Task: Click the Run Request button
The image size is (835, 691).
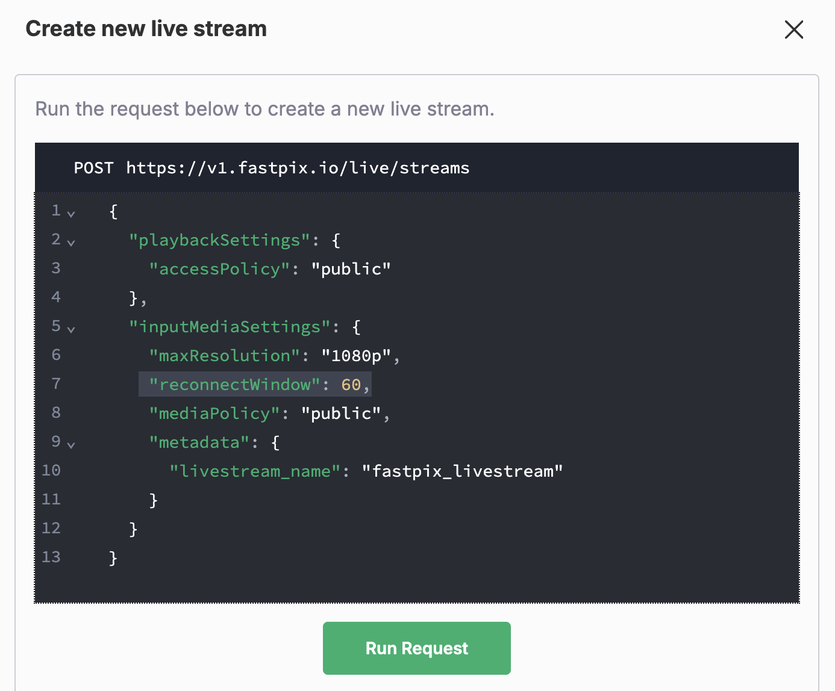Action: pyautogui.click(x=417, y=648)
